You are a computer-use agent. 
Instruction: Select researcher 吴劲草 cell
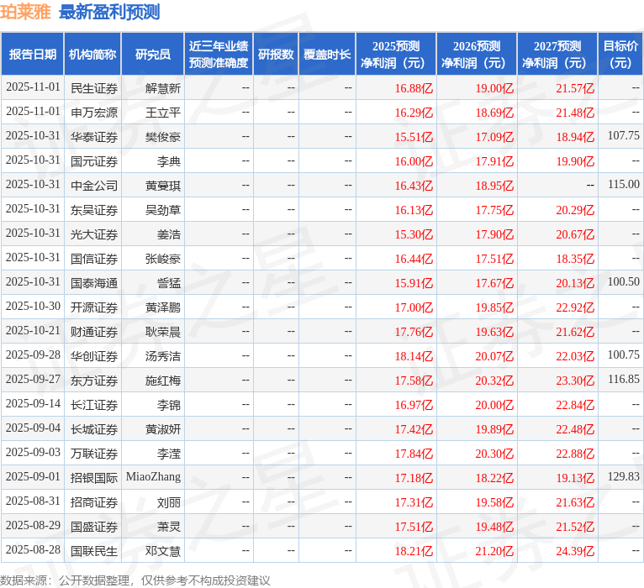162,210
